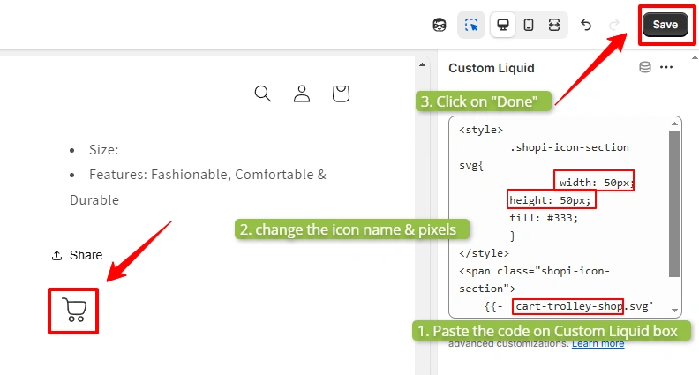
Task: Click the 'fill: #333;' code line
Action: (x=544, y=218)
